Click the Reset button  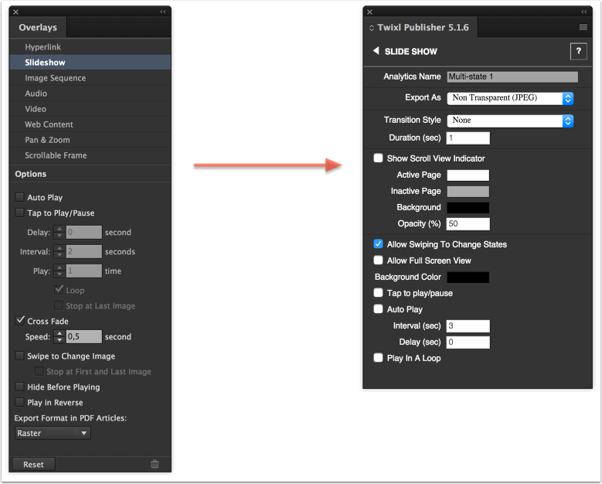click(x=33, y=464)
